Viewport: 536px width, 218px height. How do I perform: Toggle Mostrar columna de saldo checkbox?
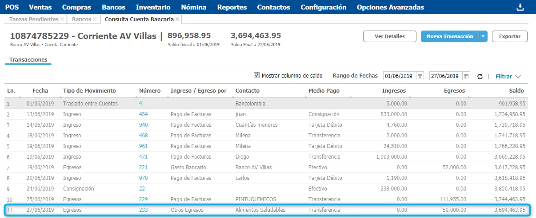click(256, 76)
